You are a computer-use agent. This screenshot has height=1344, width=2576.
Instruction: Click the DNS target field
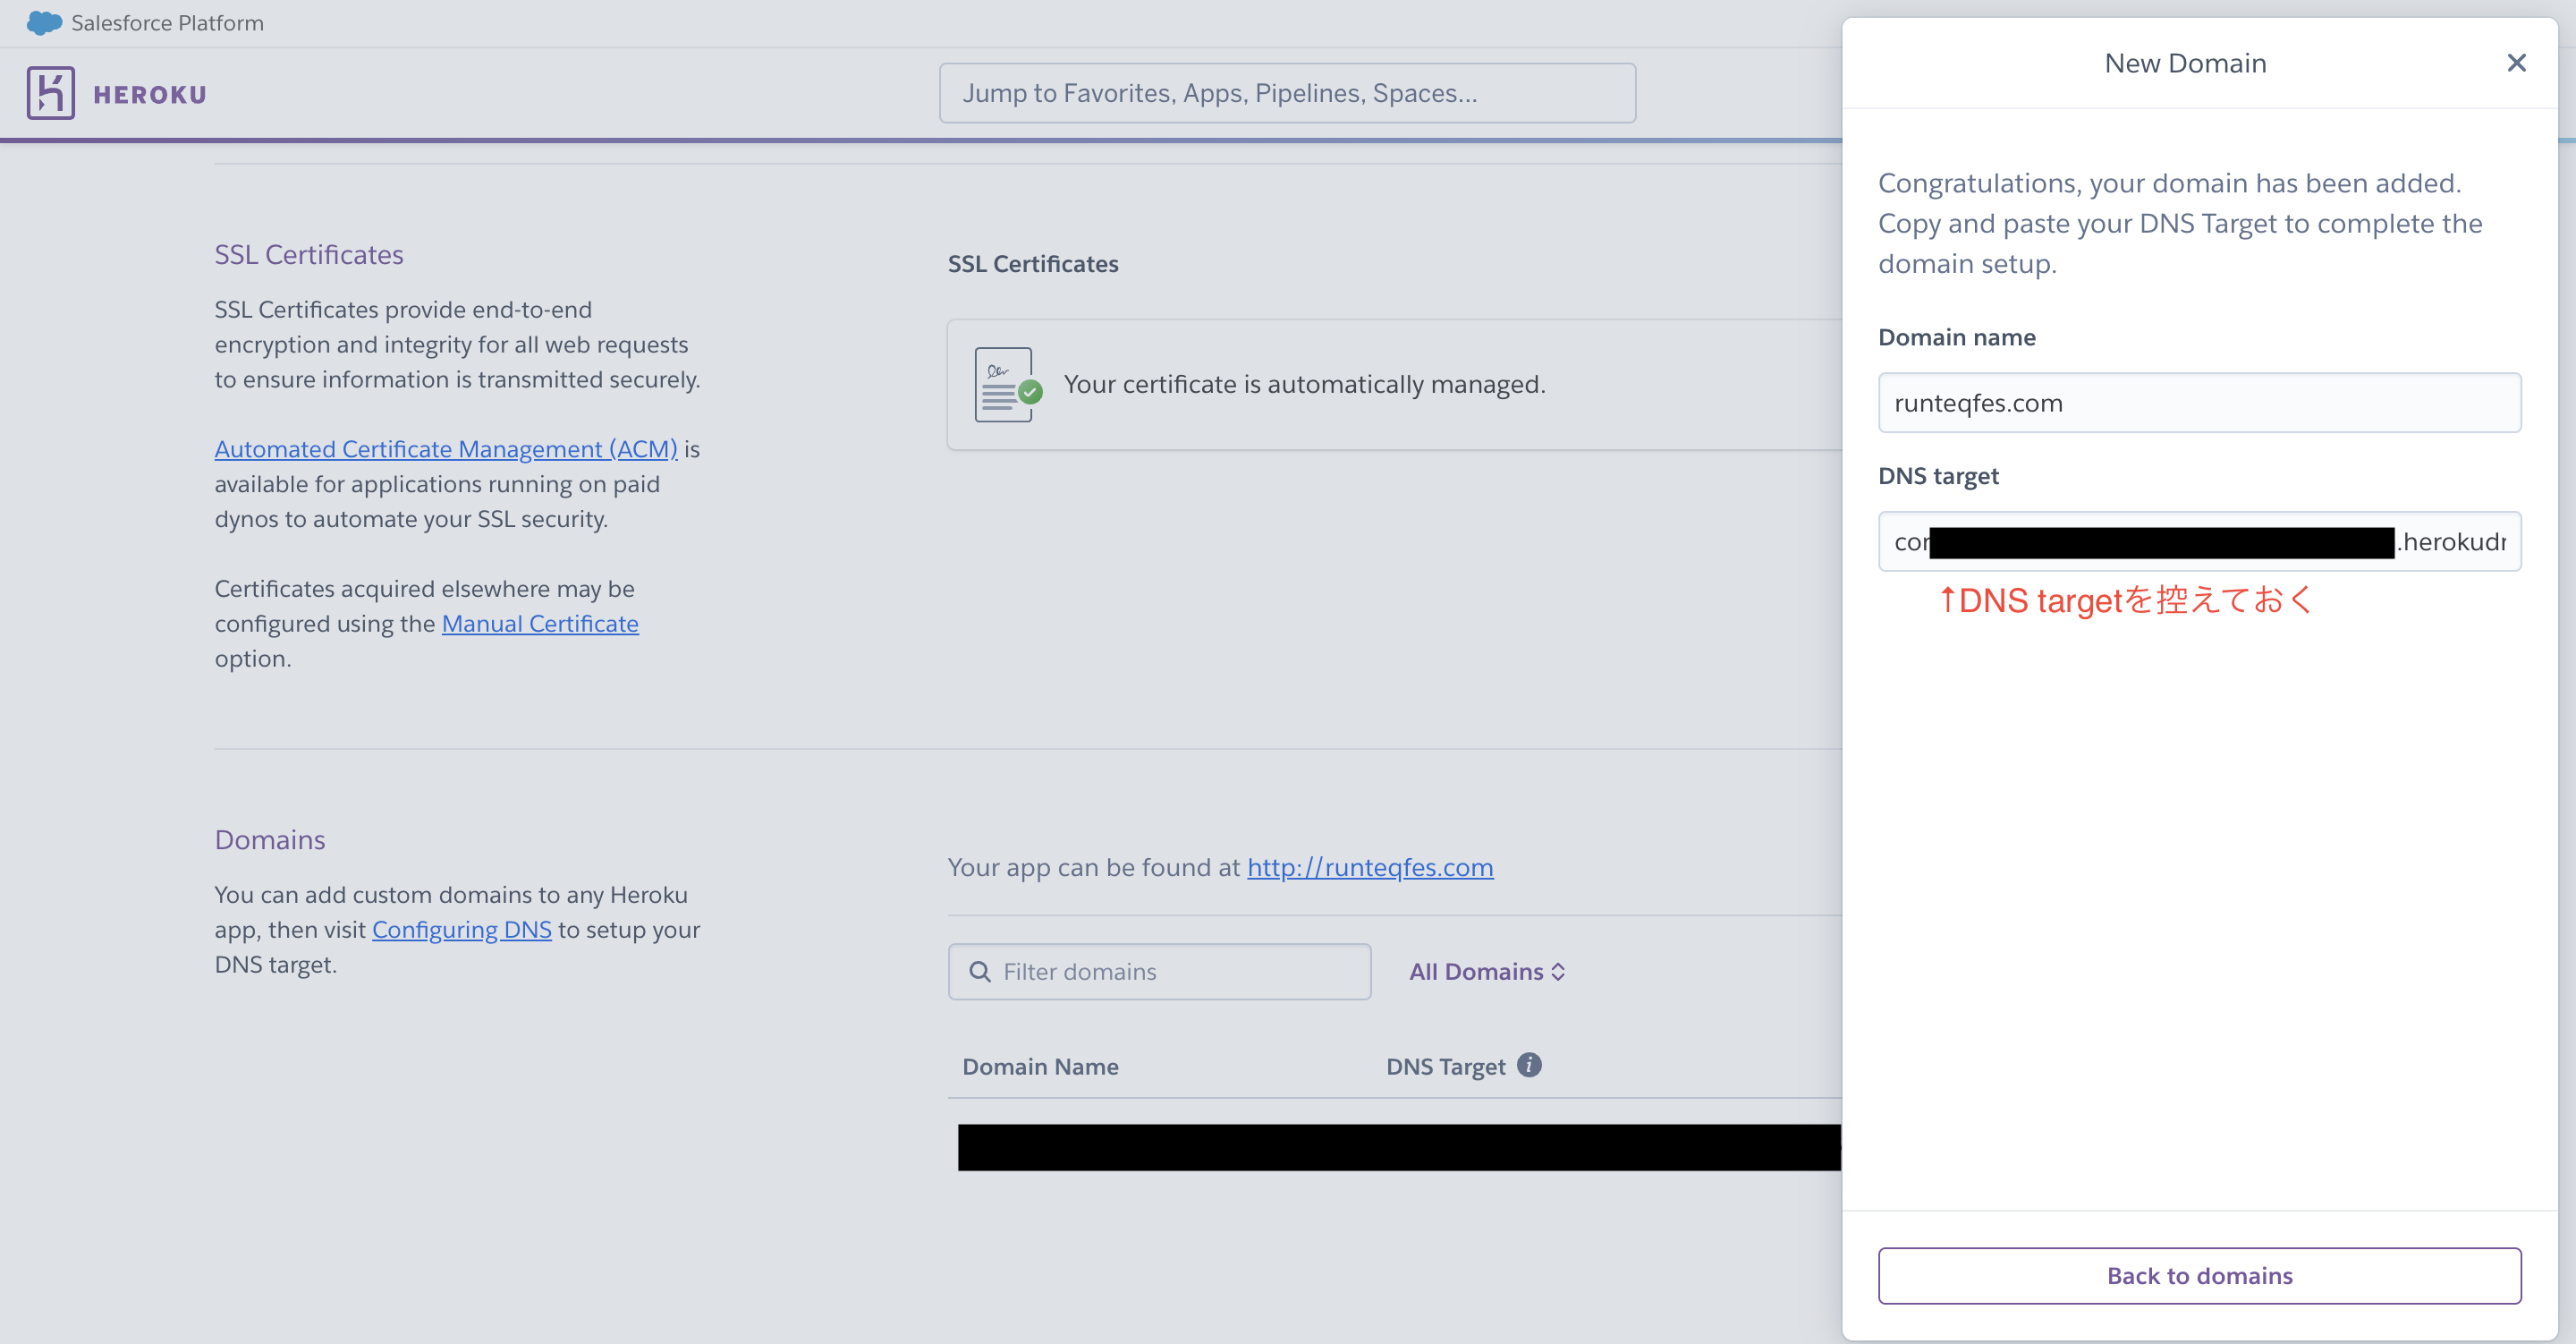(x=2199, y=541)
